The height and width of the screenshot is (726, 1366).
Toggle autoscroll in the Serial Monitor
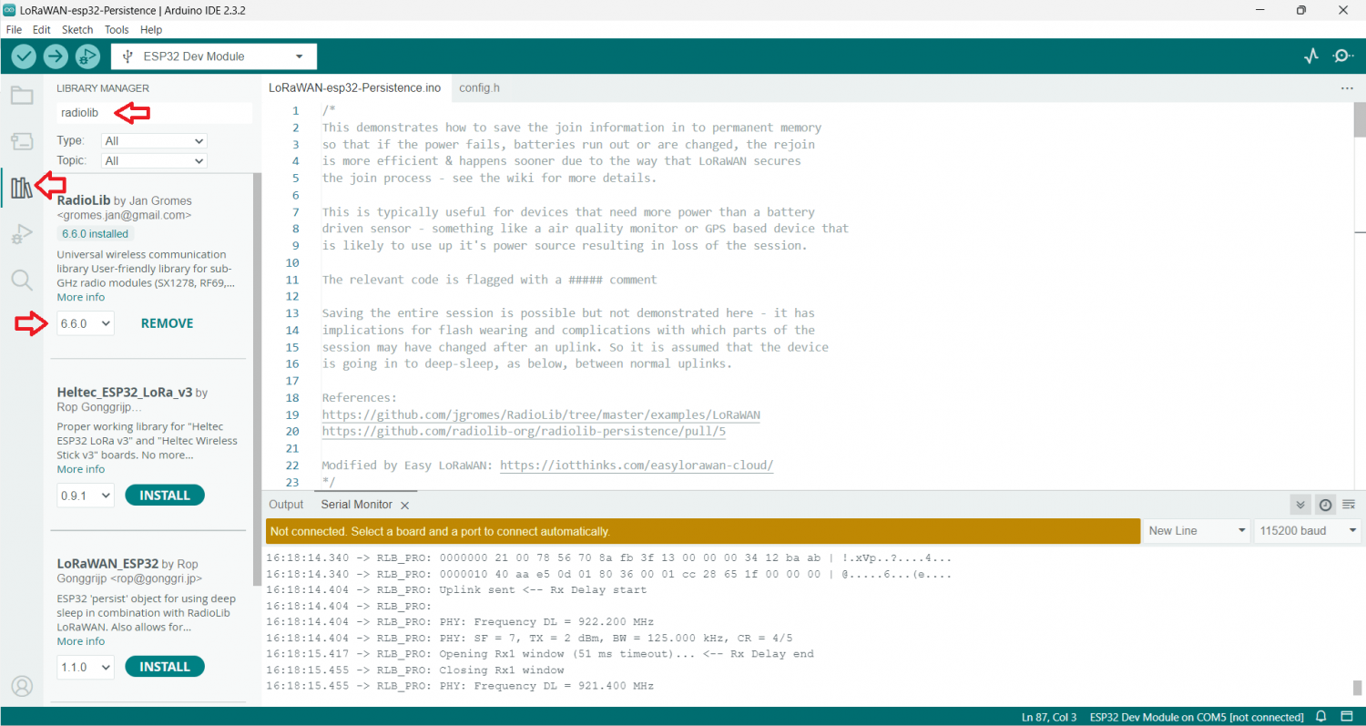(x=1300, y=505)
